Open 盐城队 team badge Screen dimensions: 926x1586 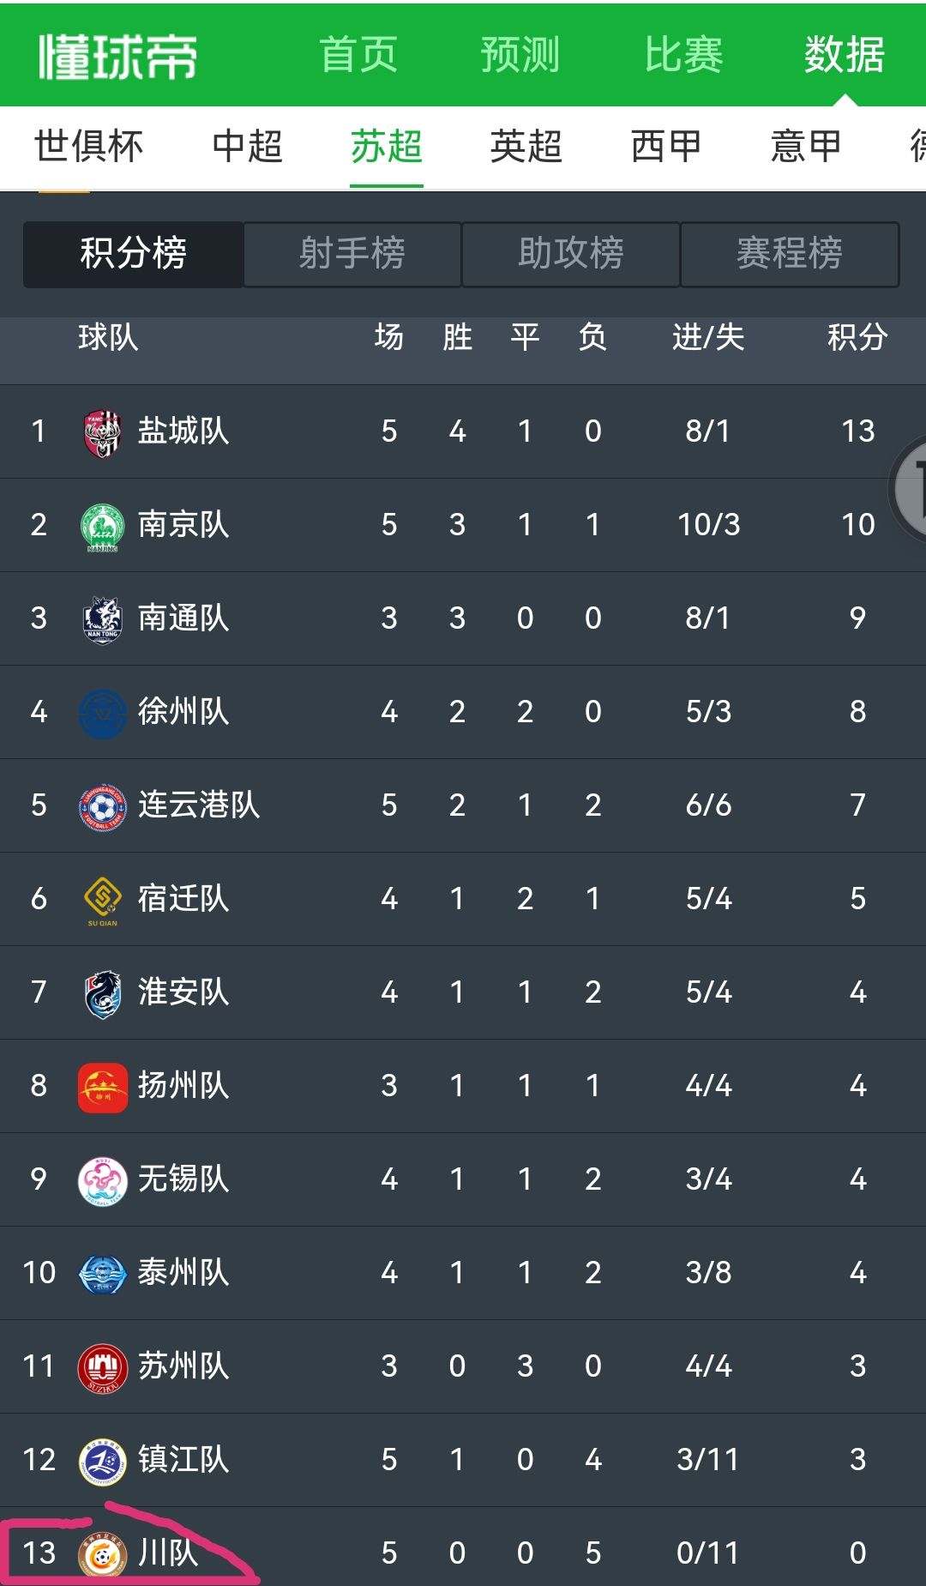(102, 432)
